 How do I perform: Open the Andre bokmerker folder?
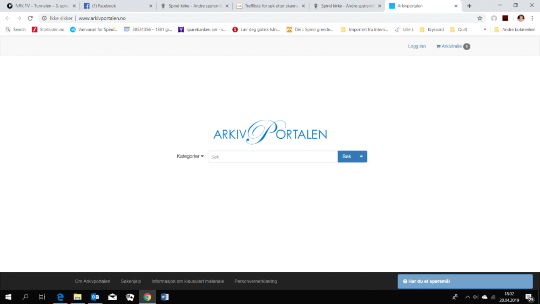coord(515,30)
